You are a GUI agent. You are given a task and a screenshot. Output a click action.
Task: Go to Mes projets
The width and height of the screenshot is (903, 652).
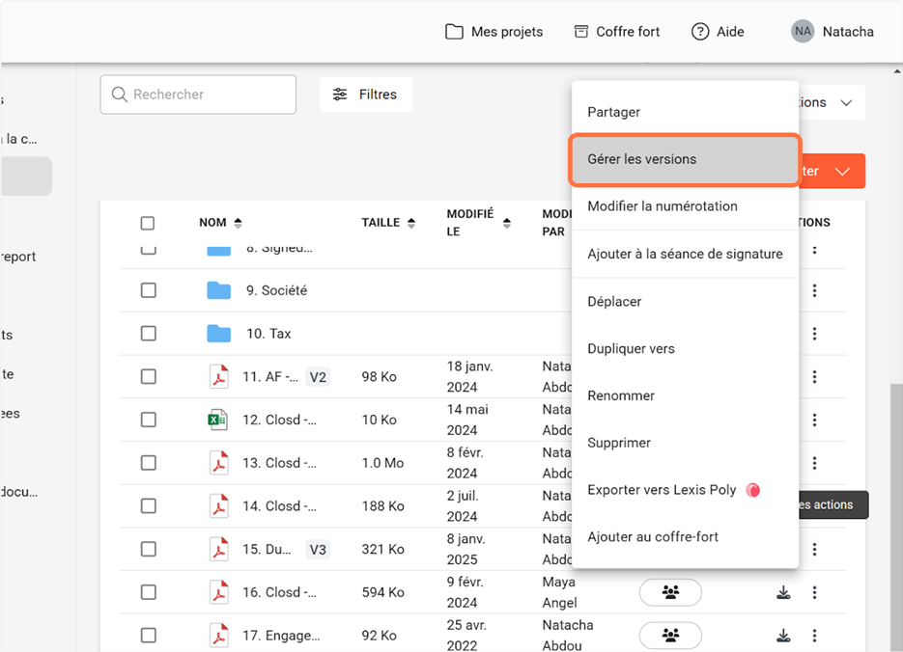click(x=494, y=32)
